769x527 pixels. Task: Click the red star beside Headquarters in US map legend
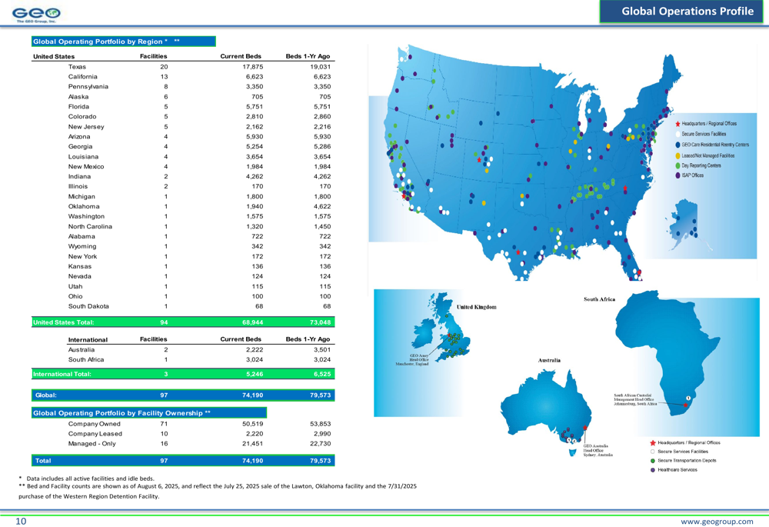[x=677, y=124]
